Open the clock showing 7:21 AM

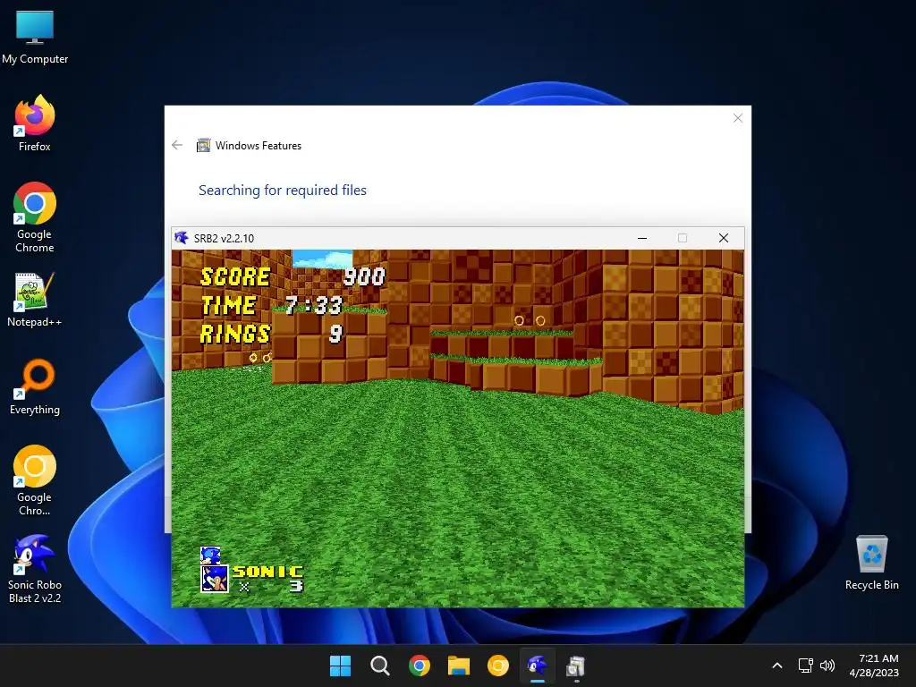click(874, 666)
